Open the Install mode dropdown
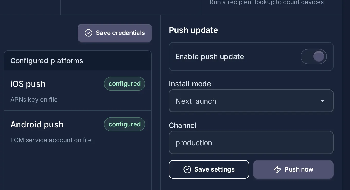350x190 pixels. coord(251,101)
